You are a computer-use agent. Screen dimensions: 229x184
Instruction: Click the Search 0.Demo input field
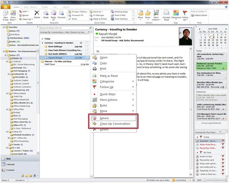pos(65,28)
